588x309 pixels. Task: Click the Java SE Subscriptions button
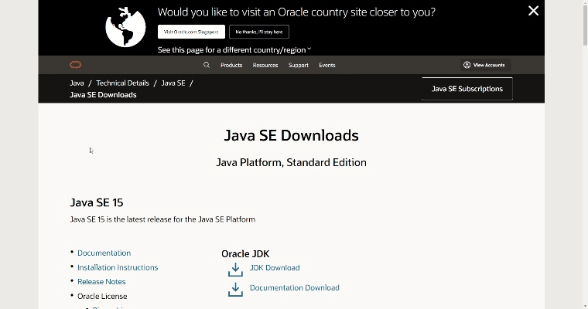pyautogui.click(x=467, y=89)
